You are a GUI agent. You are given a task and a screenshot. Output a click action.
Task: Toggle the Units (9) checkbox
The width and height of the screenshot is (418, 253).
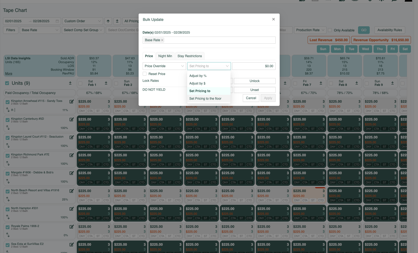tap(7, 83)
